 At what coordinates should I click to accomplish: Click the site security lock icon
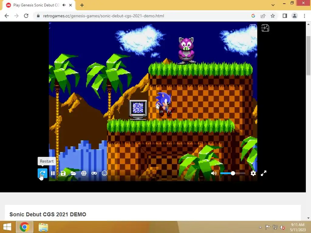pyautogui.click(x=38, y=16)
